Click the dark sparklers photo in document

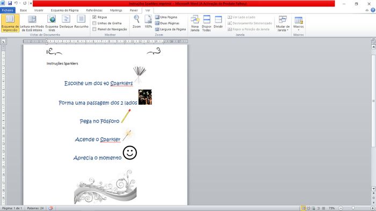145,97
